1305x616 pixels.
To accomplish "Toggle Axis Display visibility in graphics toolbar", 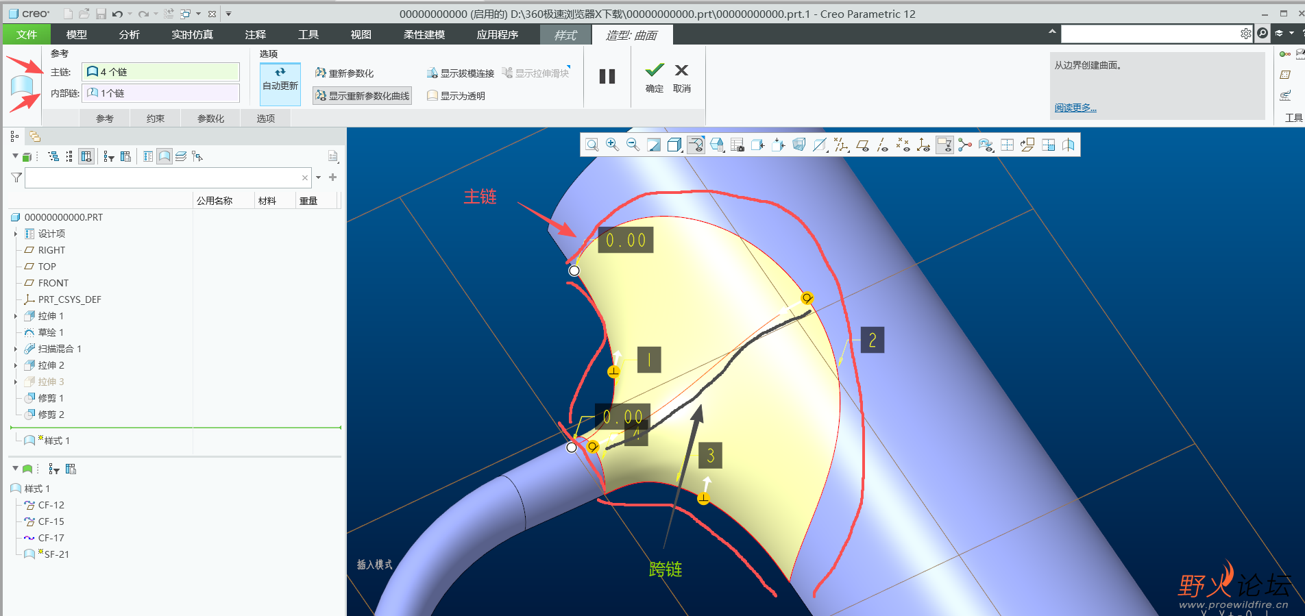I will (x=882, y=145).
